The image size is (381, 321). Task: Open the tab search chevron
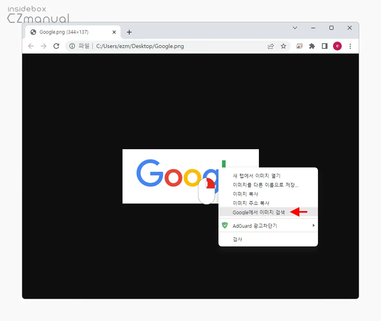coord(295,28)
